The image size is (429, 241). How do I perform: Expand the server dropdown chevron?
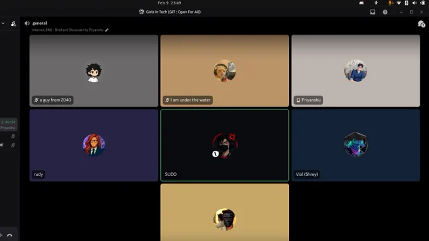(3, 23)
